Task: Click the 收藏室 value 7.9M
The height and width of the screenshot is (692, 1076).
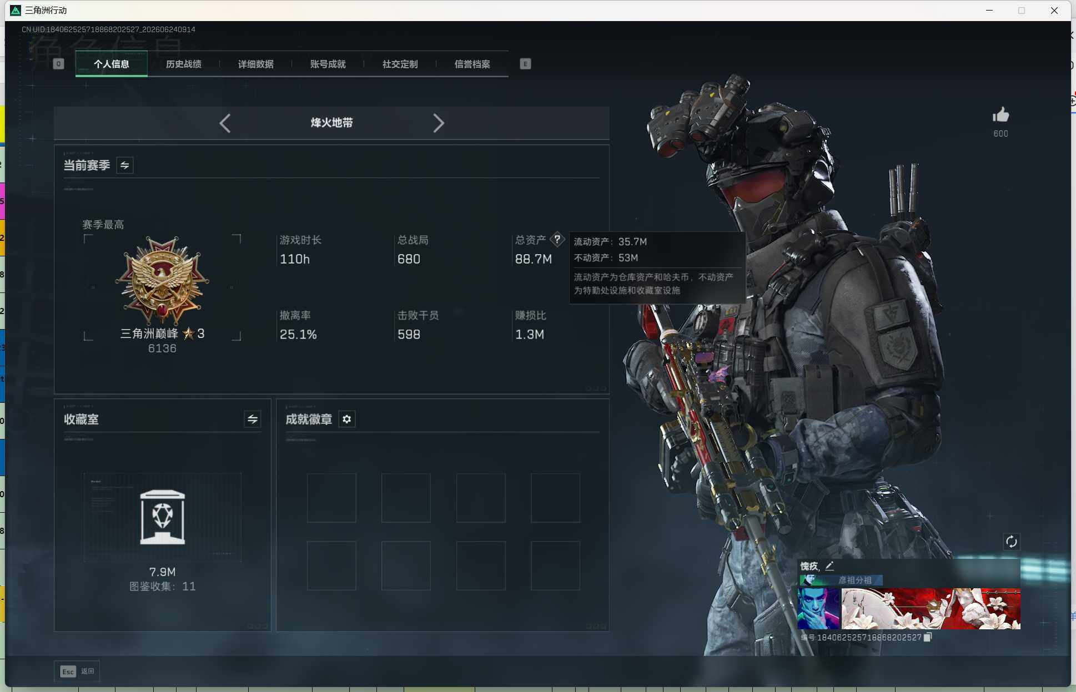Action: click(162, 572)
